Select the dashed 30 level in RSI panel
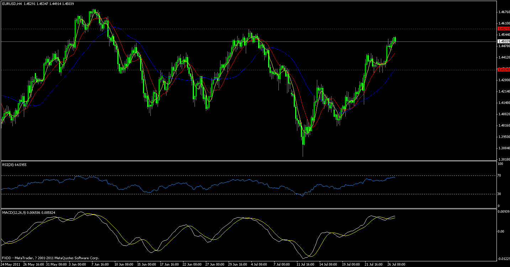510x267 pixels. coord(249,194)
